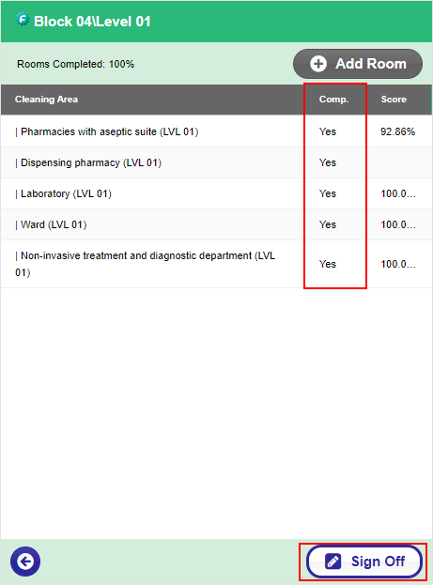Open Non-invasive treatment and diagnostic department row
Viewport: 433px width, 585px height.
[216, 264]
